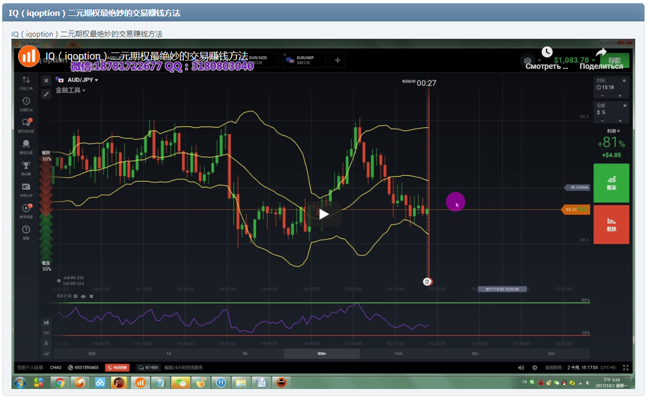
Task: Open the 交易历史 trade history panel
Action: 26,101
